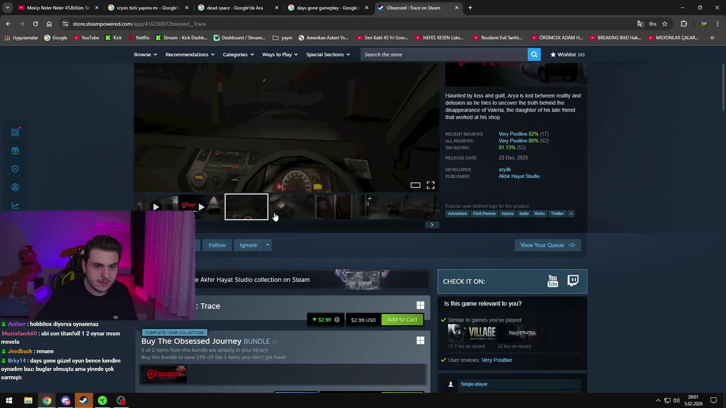Open the taskbar volume control
The width and height of the screenshot is (726, 408).
tap(676, 401)
